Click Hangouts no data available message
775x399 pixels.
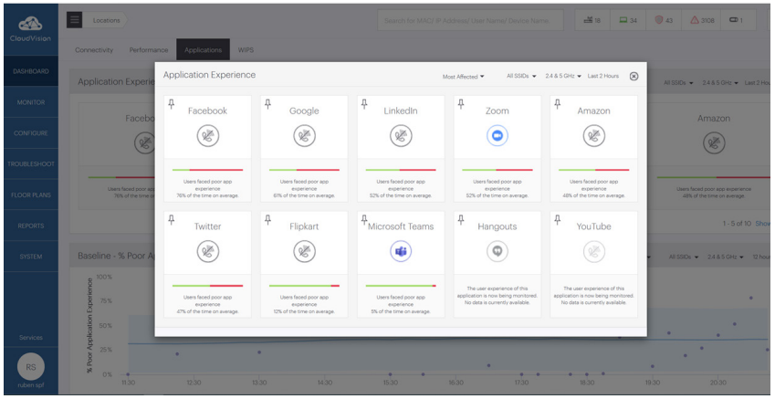pos(497,295)
